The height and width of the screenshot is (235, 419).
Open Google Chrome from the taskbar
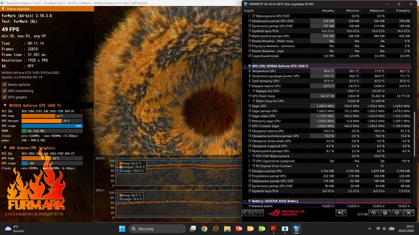click(204, 229)
